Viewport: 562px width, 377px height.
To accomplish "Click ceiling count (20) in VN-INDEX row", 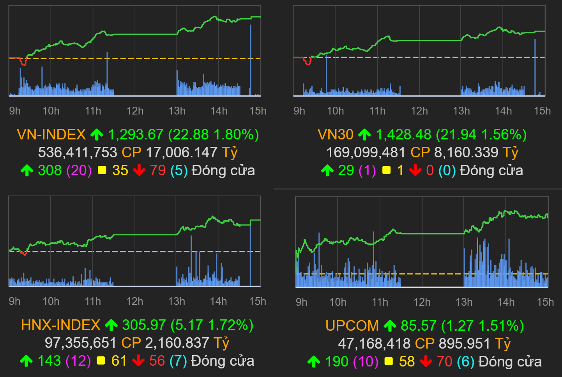I will 79,171.
